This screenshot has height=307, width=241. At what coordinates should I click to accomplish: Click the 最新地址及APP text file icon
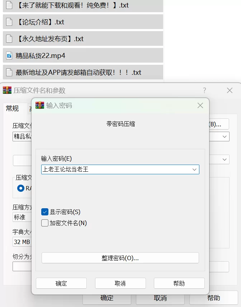point(9,72)
